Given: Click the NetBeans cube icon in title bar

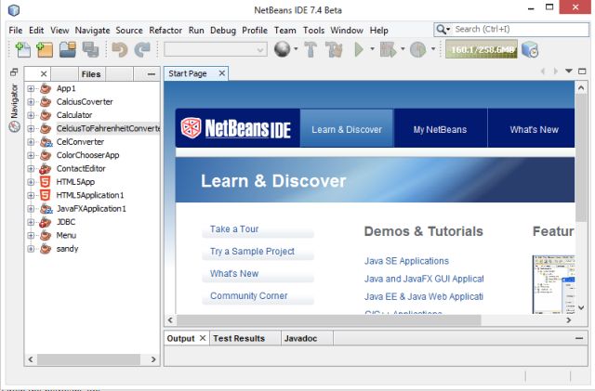Looking at the screenshot, I should (14, 10).
